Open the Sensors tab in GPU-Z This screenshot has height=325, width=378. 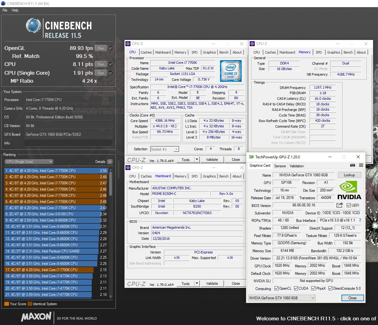pyautogui.click(x=280, y=166)
